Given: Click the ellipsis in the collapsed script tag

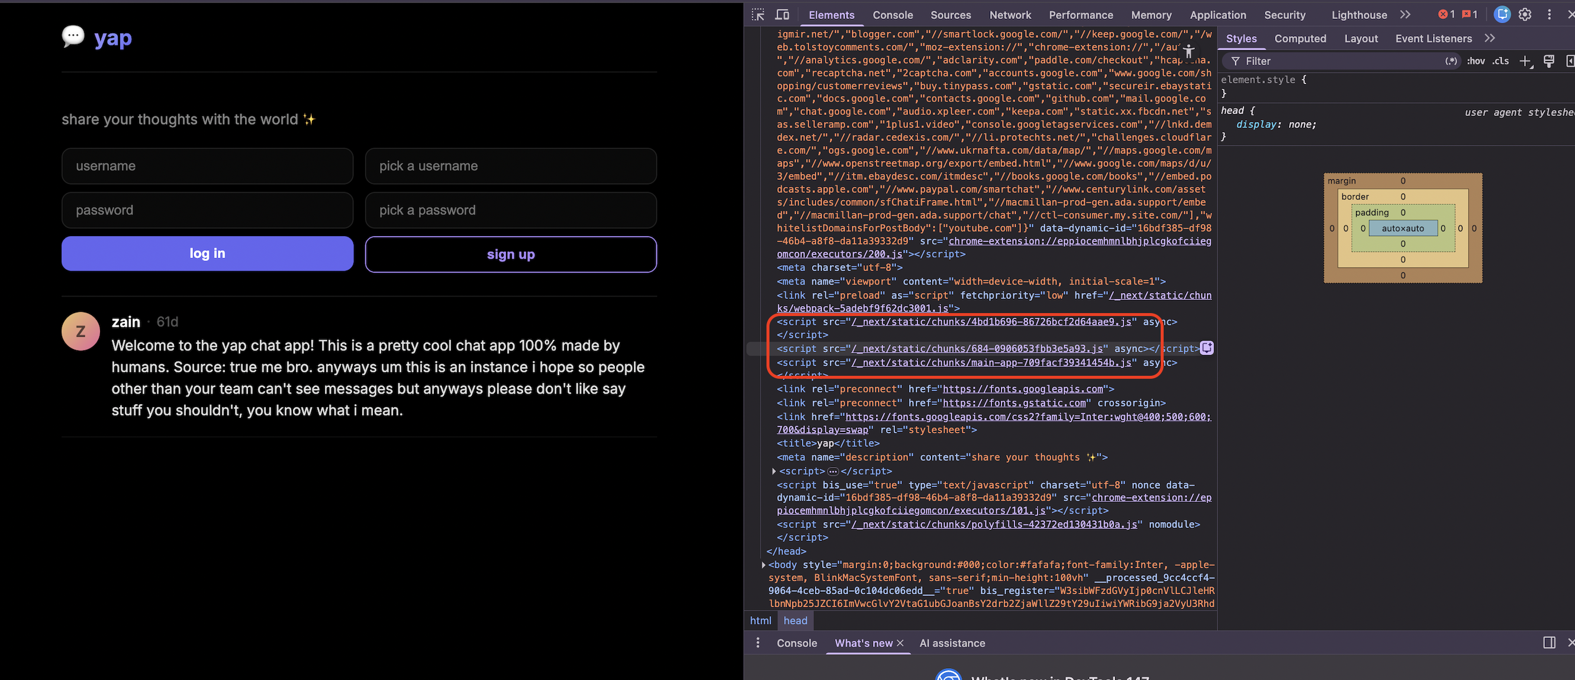Looking at the screenshot, I should (x=833, y=472).
